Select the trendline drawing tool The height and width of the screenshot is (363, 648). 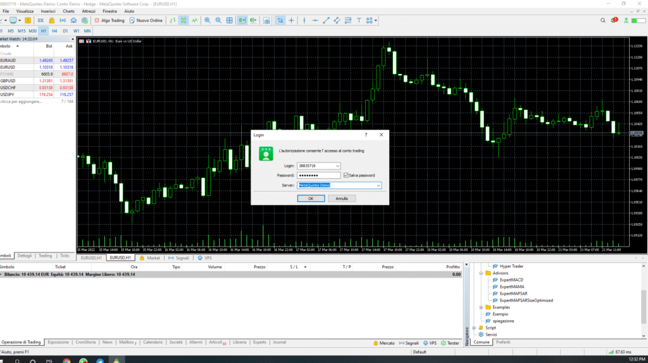coord(326,20)
